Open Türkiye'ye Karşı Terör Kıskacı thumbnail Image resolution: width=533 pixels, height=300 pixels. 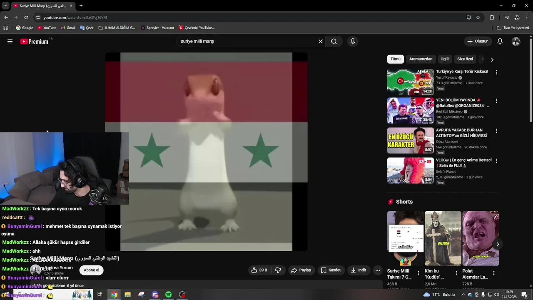tap(410, 82)
